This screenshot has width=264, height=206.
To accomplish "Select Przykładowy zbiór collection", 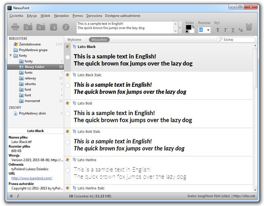I will coord(35,113).
